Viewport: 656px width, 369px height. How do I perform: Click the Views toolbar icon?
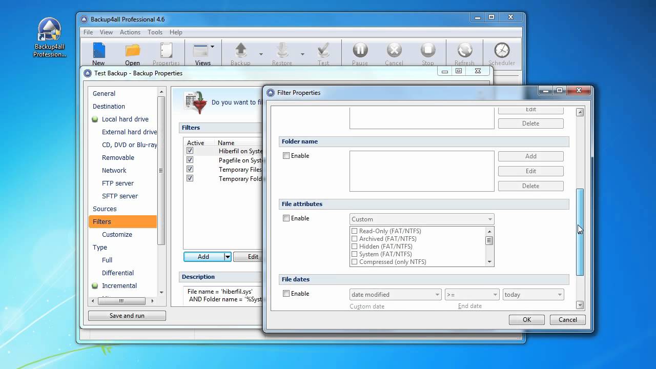200,50
